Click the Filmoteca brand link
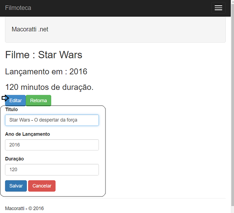This screenshot has height=213, width=234. [18, 8]
